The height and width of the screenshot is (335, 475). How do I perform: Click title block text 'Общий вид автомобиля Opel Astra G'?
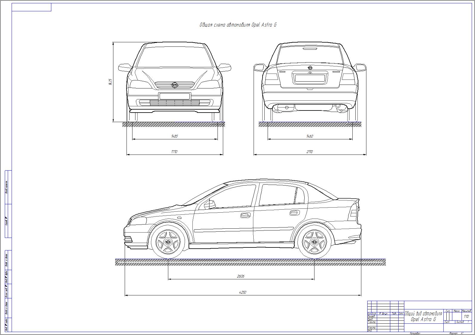423,317
